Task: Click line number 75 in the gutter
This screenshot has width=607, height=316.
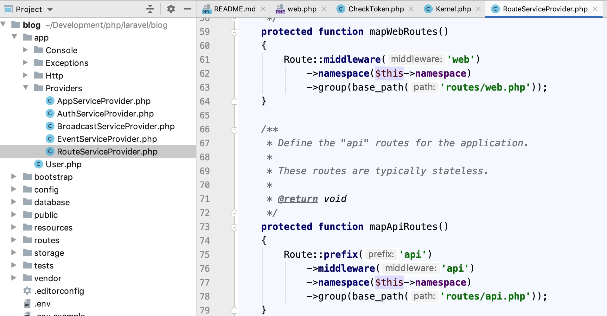Action: (x=205, y=255)
